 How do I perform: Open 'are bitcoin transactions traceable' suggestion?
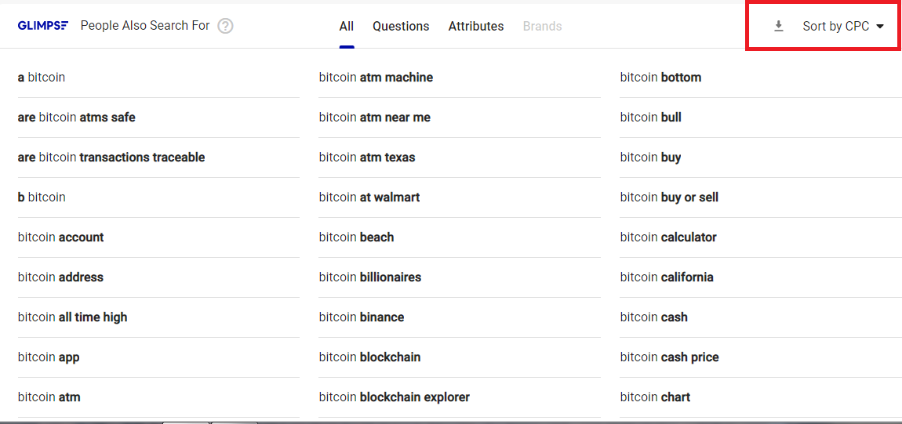tap(111, 158)
